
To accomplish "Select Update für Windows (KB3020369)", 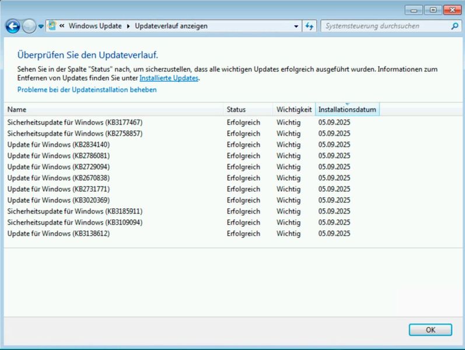I will [x=58, y=200].
